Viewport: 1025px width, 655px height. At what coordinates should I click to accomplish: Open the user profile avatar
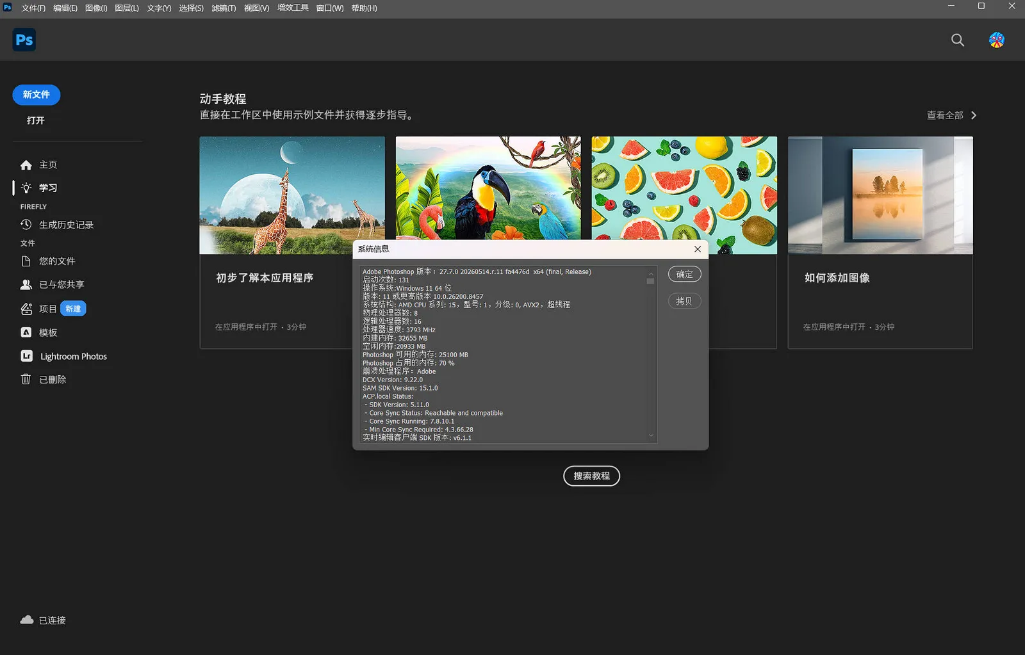coord(996,40)
